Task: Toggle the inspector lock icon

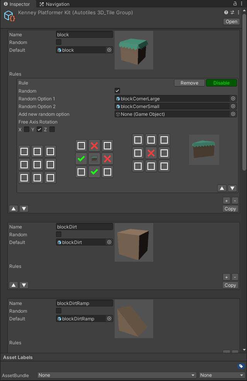Action: [235, 3]
